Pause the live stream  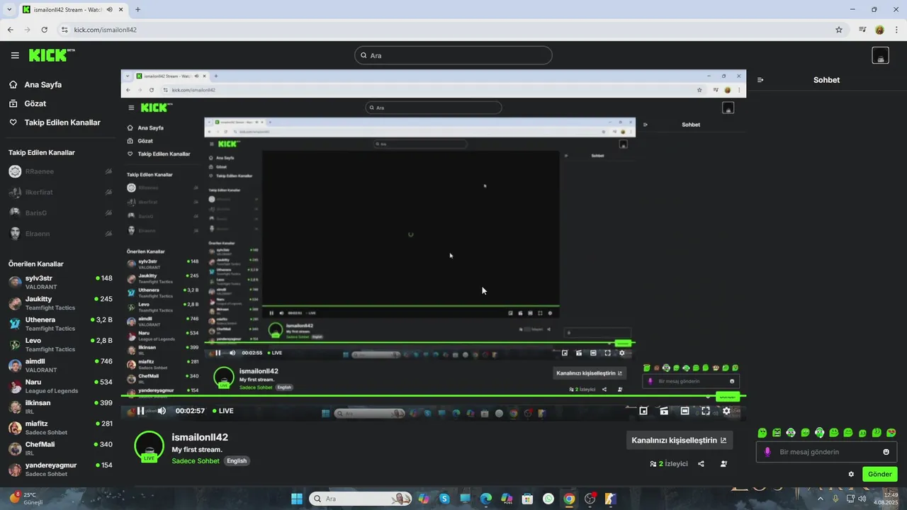click(x=141, y=411)
